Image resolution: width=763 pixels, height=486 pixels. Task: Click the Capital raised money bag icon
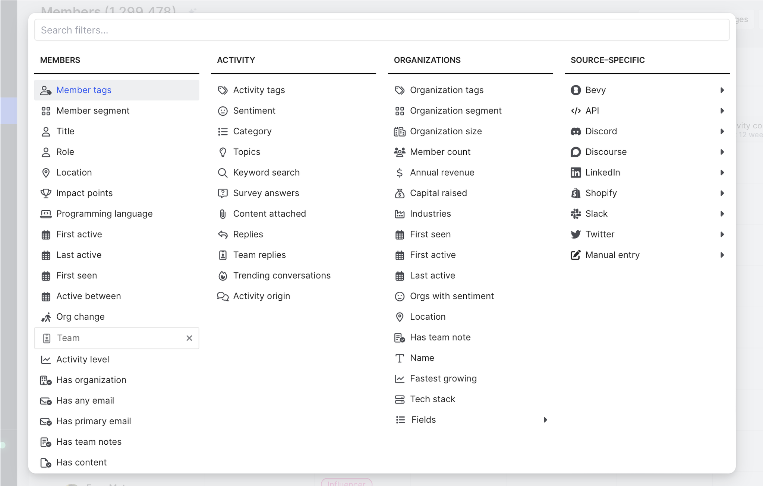click(399, 193)
